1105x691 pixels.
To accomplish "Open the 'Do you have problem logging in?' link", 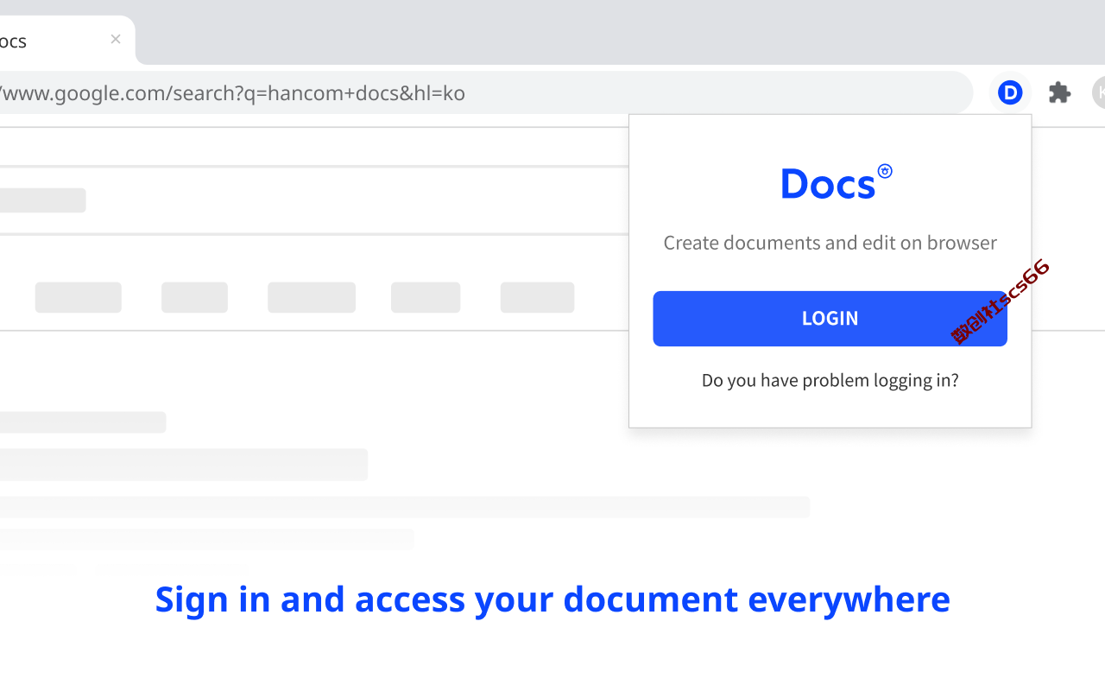I will [x=830, y=380].
